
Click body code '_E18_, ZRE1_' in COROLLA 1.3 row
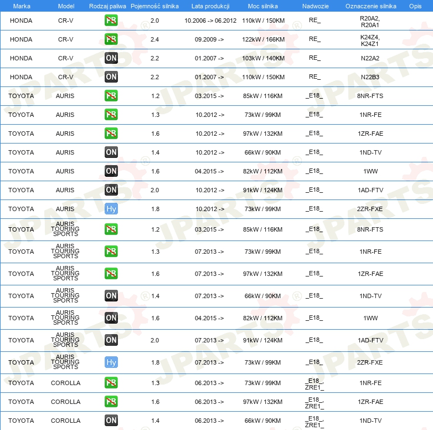315,384
